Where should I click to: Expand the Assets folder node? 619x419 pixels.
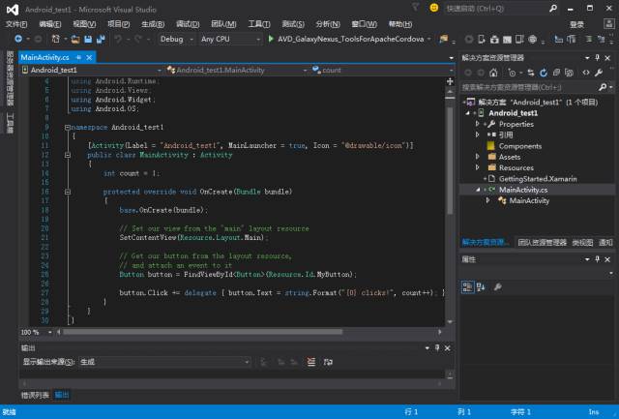(477, 157)
